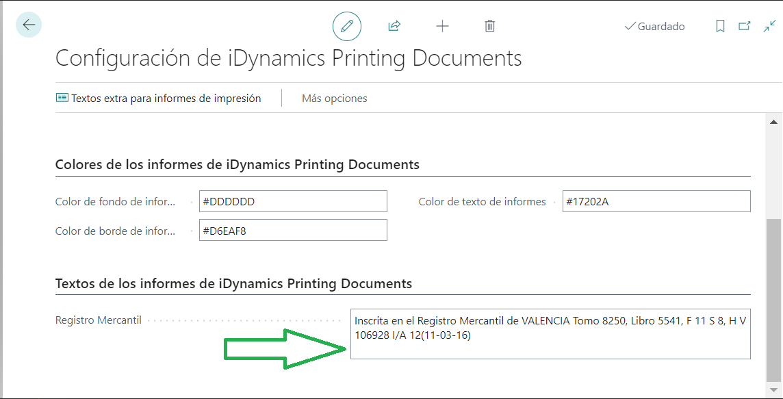Edit the Color de borde field #D6EAF8
The image size is (783, 399).
293,230
